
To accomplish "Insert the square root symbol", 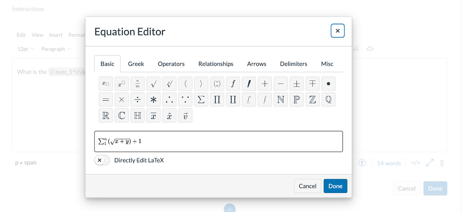I will coord(154,84).
